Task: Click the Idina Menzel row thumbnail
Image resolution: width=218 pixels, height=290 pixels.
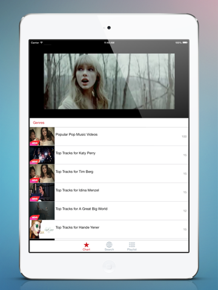Action: point(42,192)
